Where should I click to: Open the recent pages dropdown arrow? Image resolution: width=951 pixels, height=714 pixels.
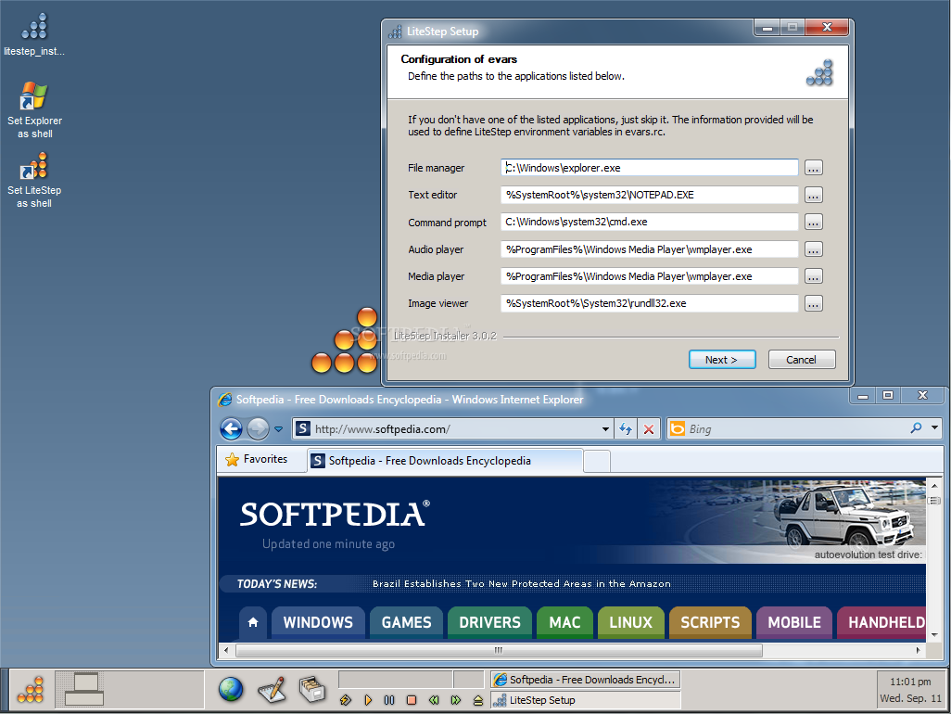(x=278, y=429)
